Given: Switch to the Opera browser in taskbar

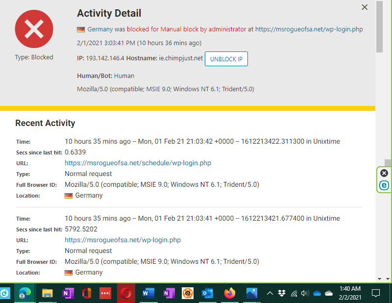Looking at the screenshot, I should 126,293.
